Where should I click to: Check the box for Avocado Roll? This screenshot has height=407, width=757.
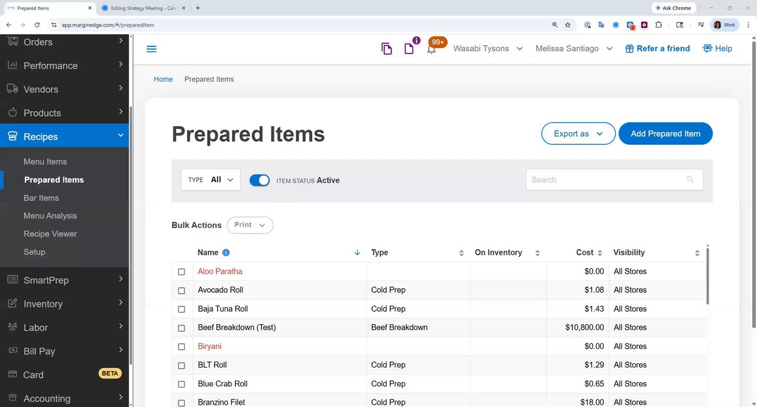(x=182, y=290)
